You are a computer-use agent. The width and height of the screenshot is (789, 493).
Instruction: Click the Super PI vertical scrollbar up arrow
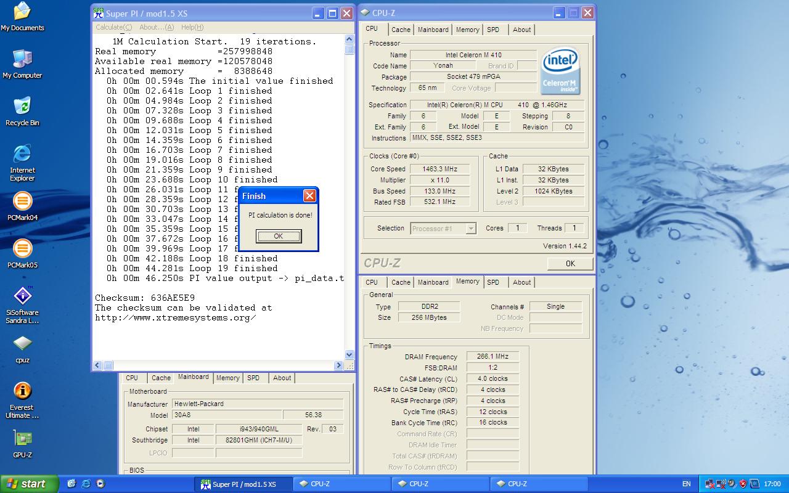350,39
